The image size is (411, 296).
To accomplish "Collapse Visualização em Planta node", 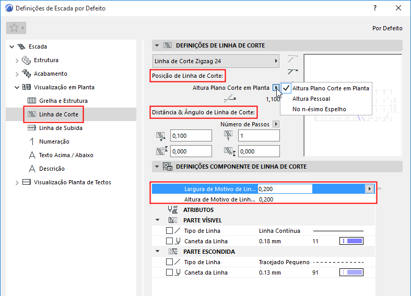I will click(x=17, y=87).
